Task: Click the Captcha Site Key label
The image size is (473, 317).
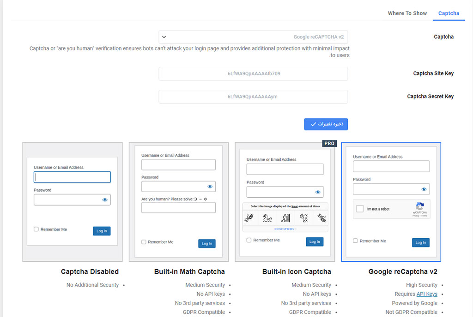Action: (x=433, y=73)
